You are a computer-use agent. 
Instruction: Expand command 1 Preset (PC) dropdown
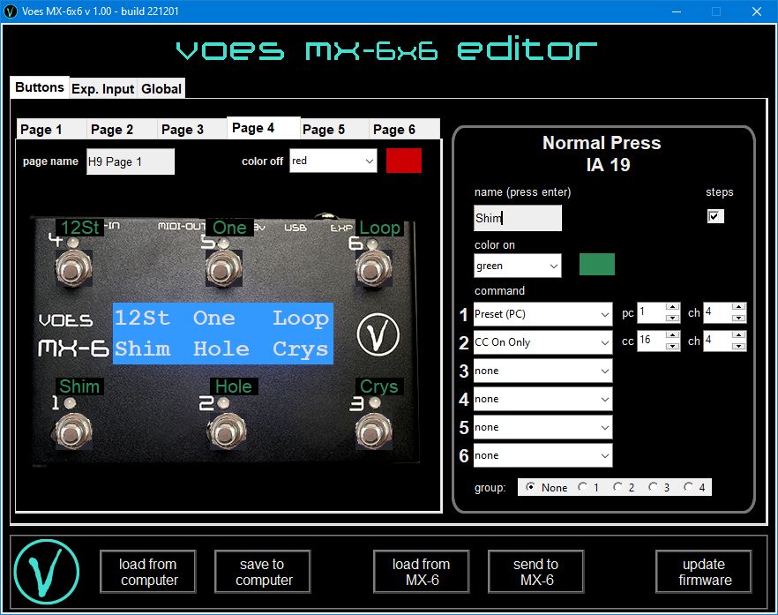pyautogui.click(x=542, y=314)
